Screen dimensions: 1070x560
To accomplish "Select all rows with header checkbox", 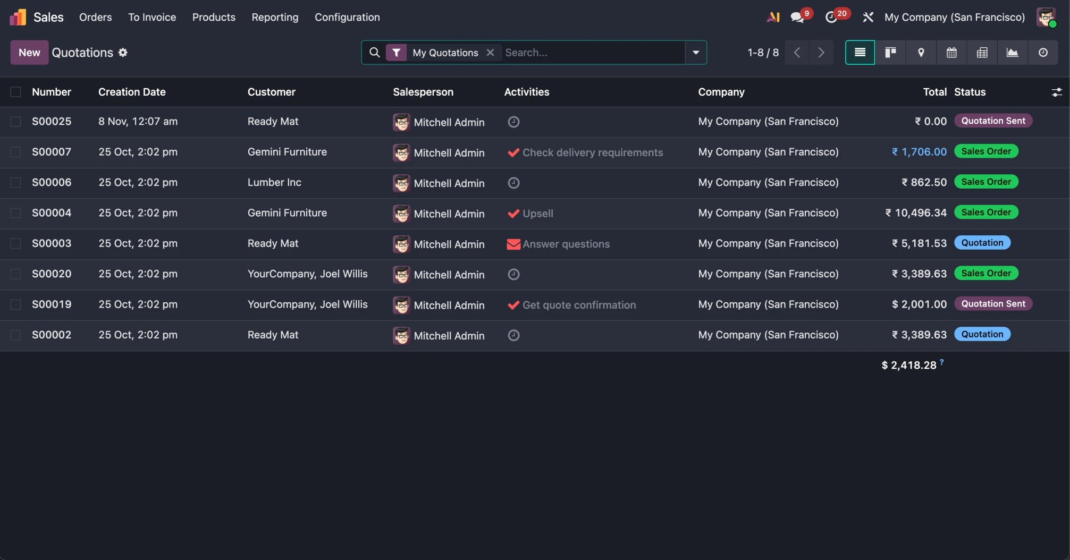I will pyautogui.click(x=16, y=92).
